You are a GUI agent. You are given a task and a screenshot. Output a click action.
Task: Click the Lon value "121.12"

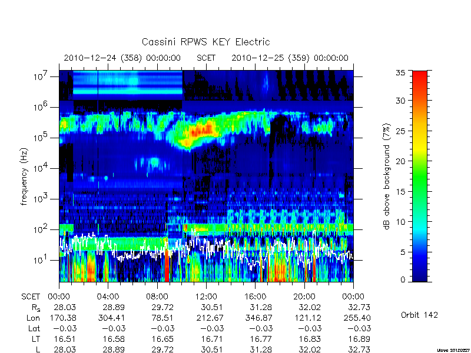coord(307,318)
